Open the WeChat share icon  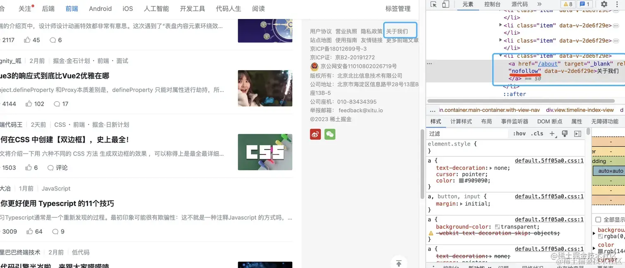tap(330, 134)
